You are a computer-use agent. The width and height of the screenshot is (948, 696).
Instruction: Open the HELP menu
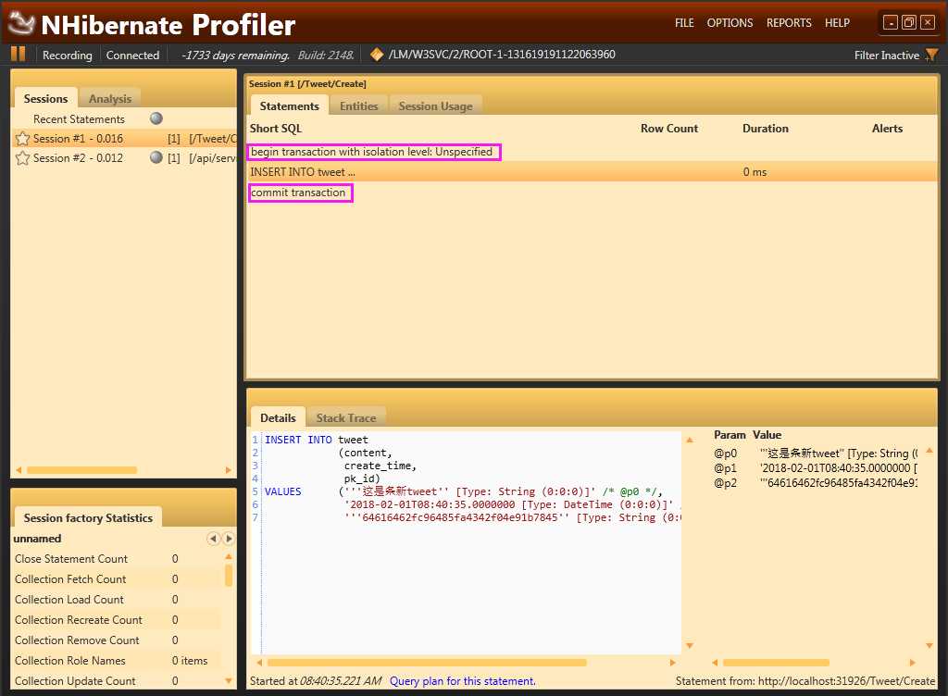click(837, 23)
